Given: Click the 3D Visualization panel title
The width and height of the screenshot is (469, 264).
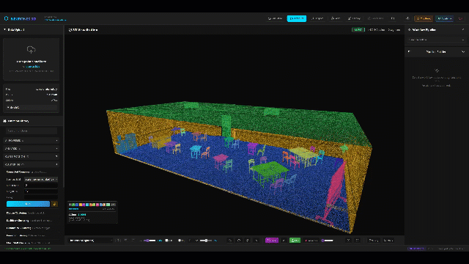Looking at the screenshot, I should (84, 29).
